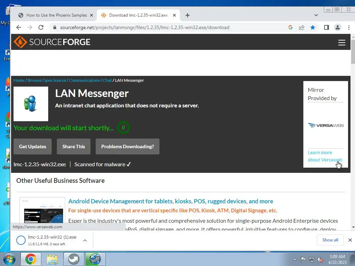Expand the download item options chevron
The width and height of the screenshot is (355, 266).
[85, 240]
